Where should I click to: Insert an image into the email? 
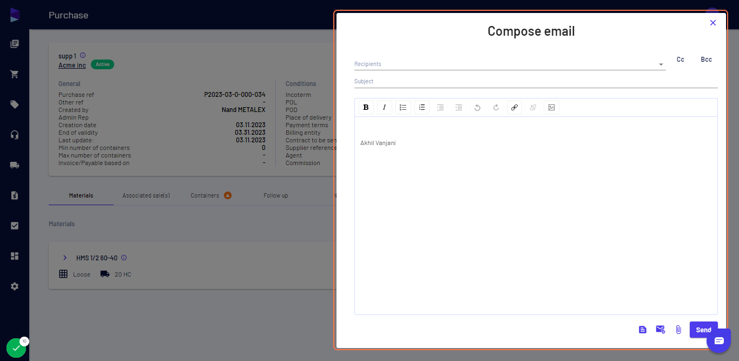(x=551, y=107)
